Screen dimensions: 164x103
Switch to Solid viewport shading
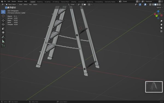155,4
